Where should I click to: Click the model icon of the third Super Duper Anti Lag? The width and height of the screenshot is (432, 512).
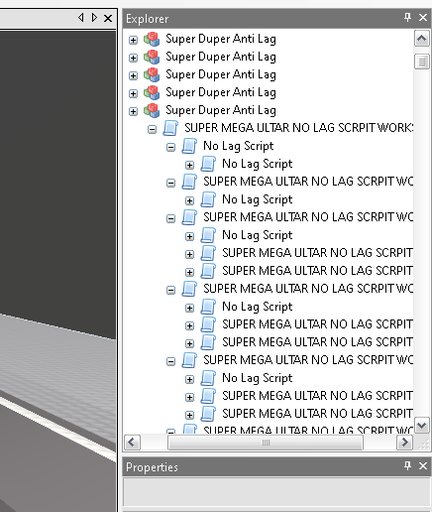click(x=152, y=74)
